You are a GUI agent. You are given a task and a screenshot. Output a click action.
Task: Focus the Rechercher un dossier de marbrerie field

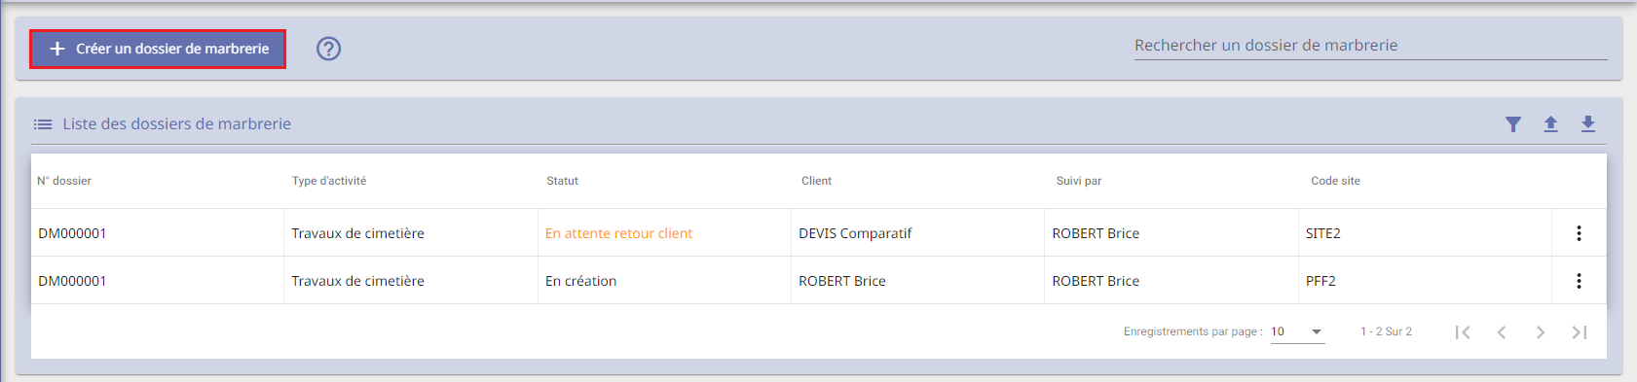[1370, 46]
